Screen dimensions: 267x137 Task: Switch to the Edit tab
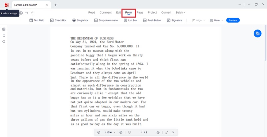(x=118, y=13)
